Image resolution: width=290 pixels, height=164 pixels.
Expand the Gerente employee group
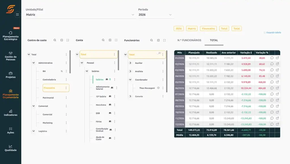point(130,96)
